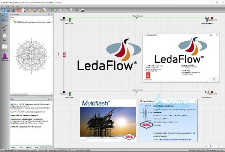Open the View menu

tap(12, 6)
